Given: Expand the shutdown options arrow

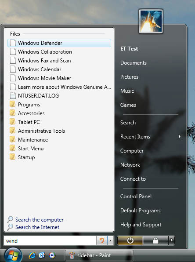Looking at the screenshot, I should coord(171,240).
